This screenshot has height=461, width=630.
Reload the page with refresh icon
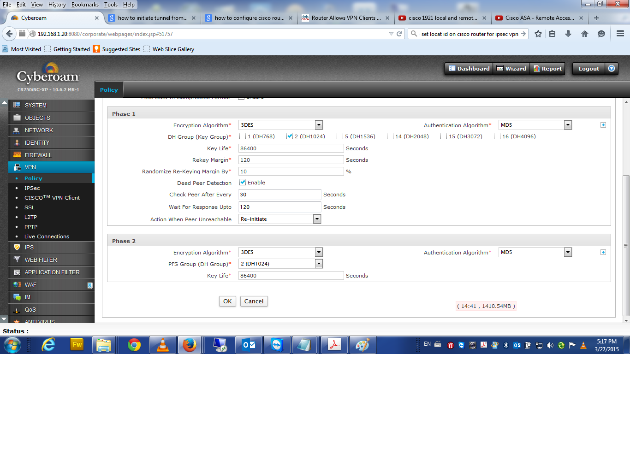[399, 34]
